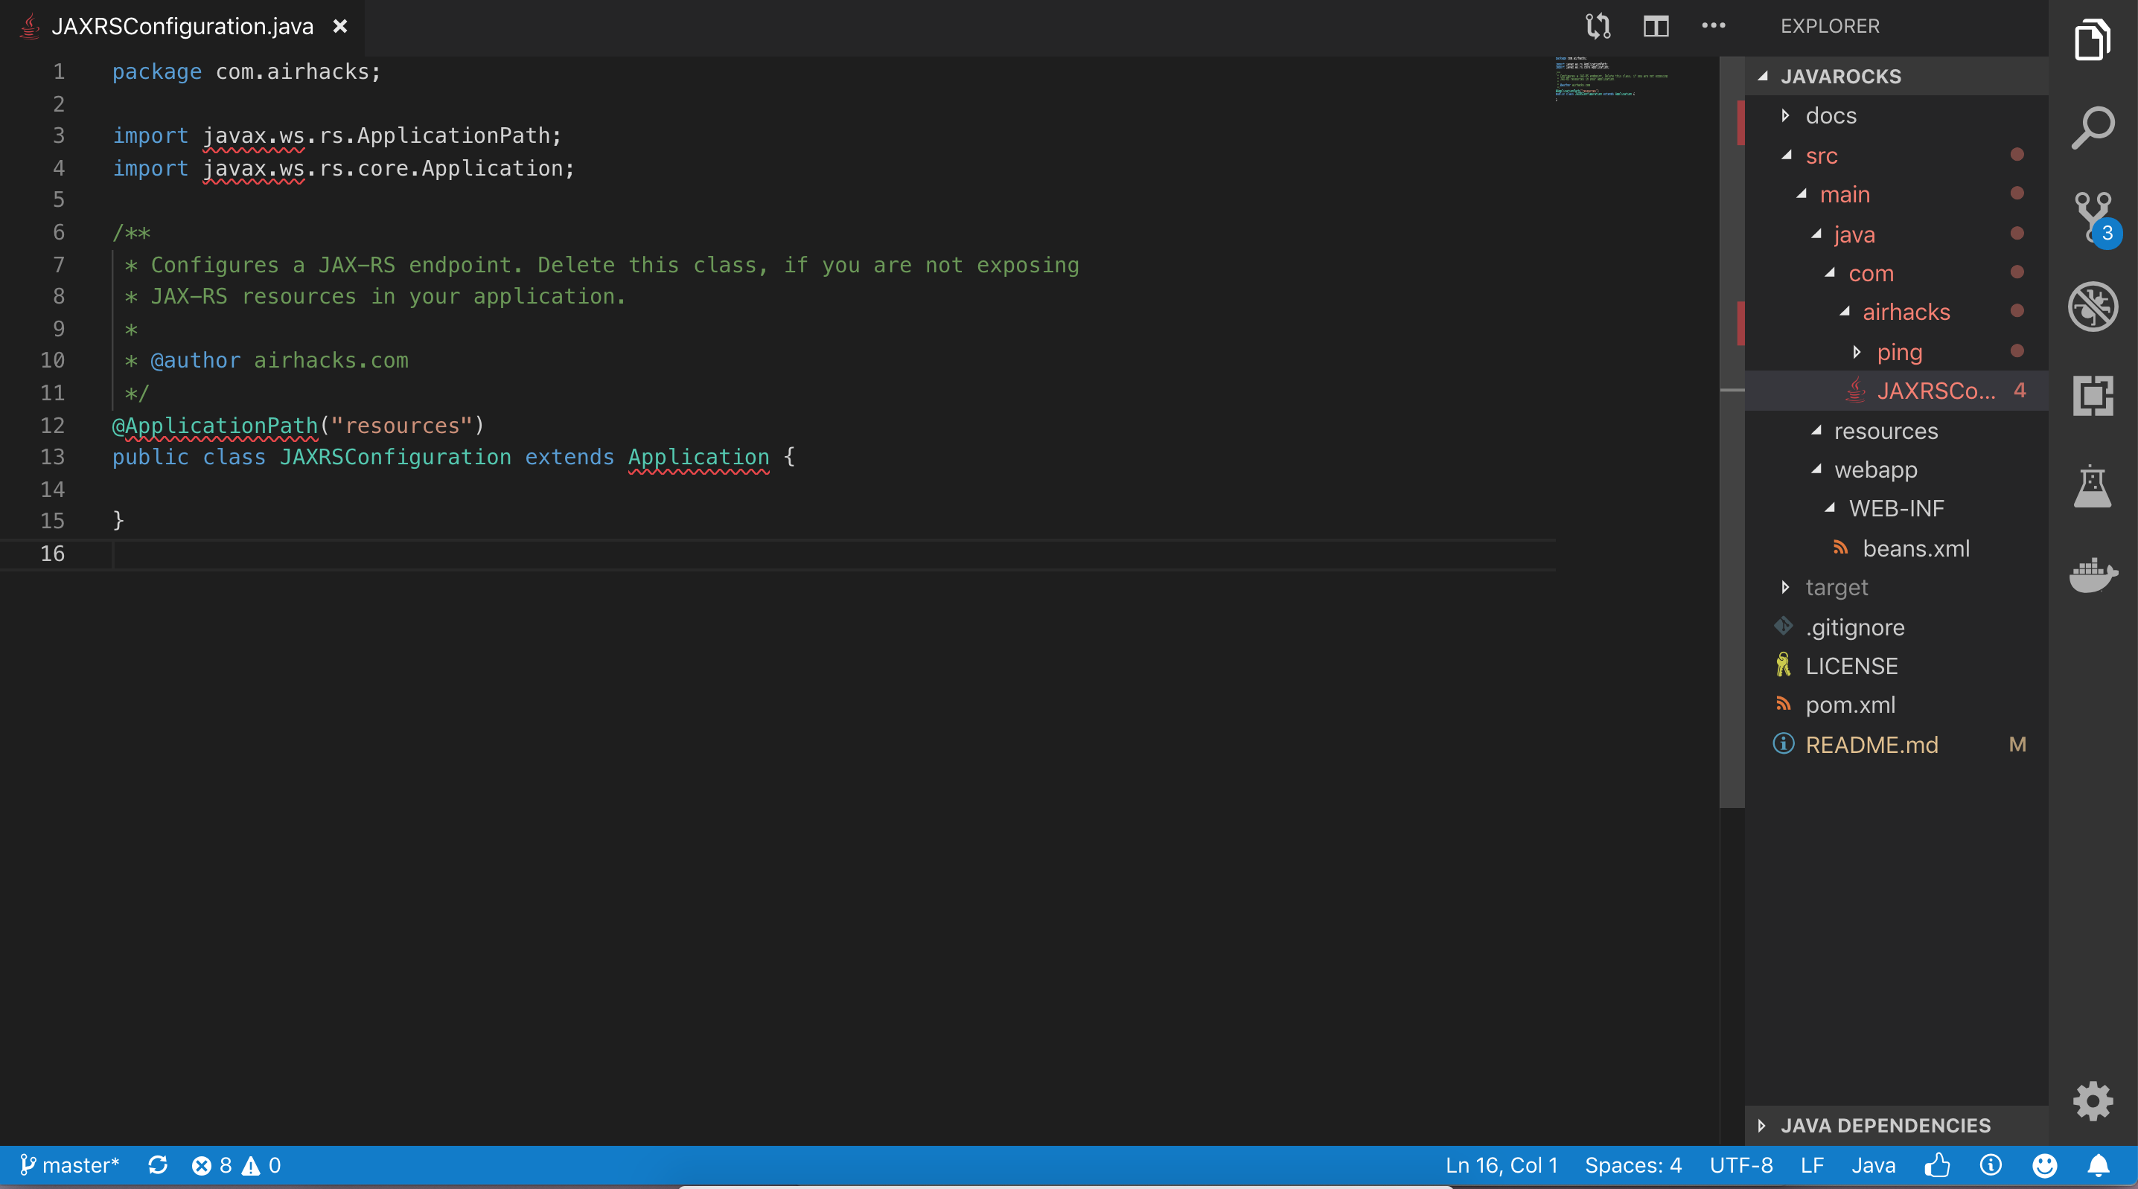Switch to the JAXRSConfiguration.java tab
The height and width of the screenshot is (1189, 2138).
coord(182,27)
